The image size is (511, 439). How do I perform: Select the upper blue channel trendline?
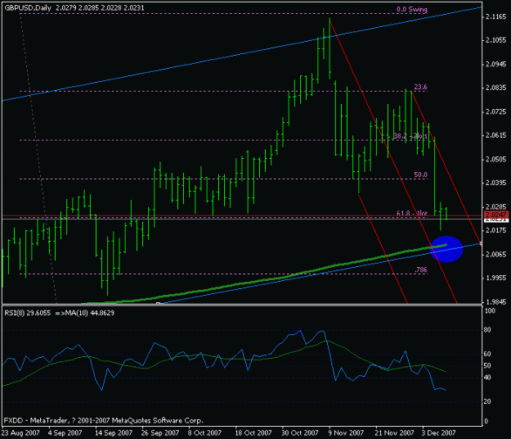[242, 53]
